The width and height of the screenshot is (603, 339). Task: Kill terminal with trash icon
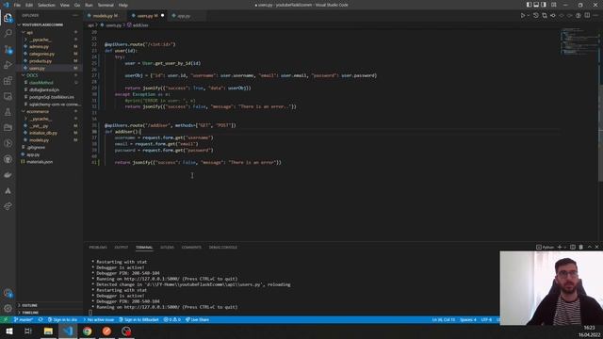pos(581,247)
